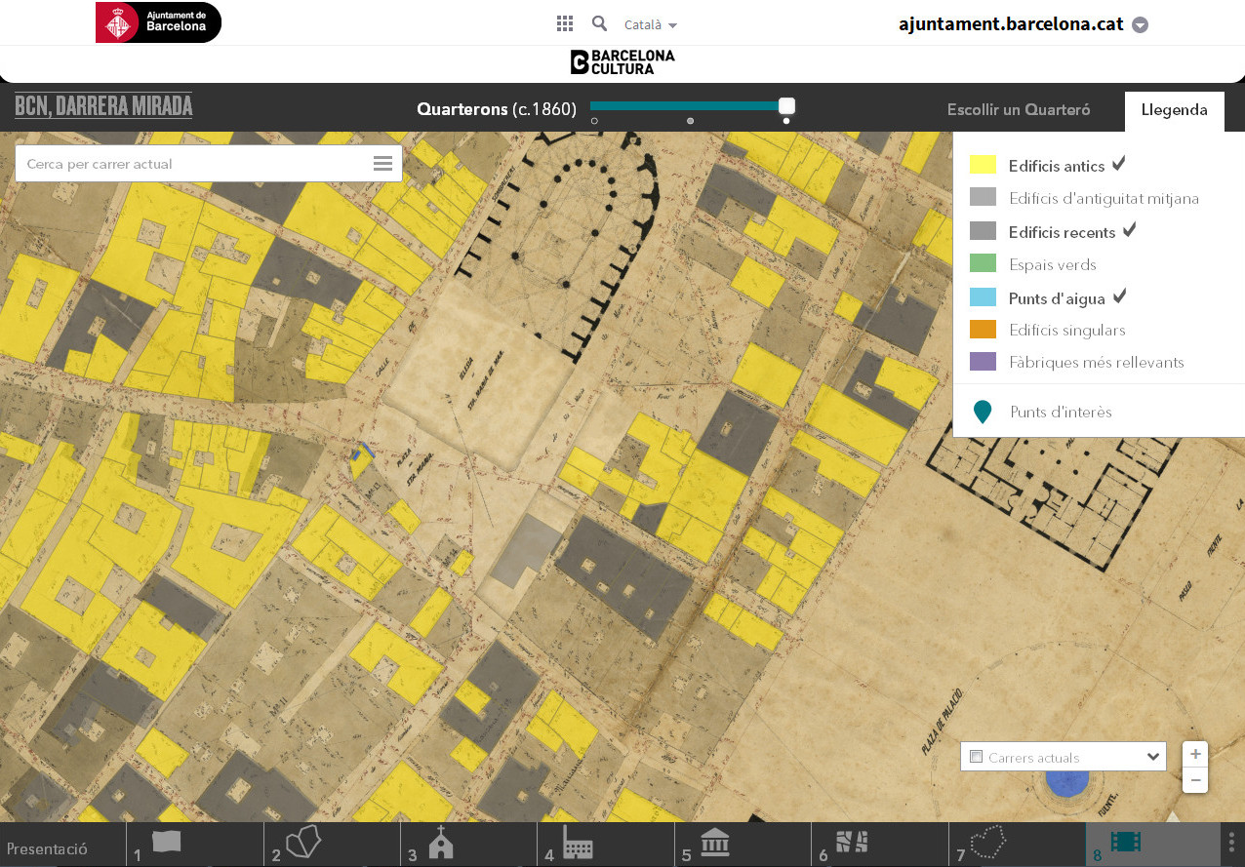Open chapter 4 factory icon
Screen dimensions: 1245x867
tap(578, 845)
